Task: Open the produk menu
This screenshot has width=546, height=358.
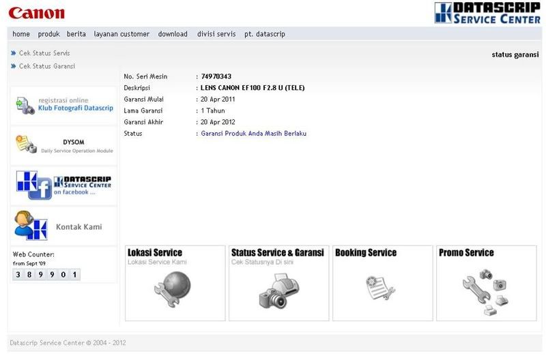Action: click(48, 34)
